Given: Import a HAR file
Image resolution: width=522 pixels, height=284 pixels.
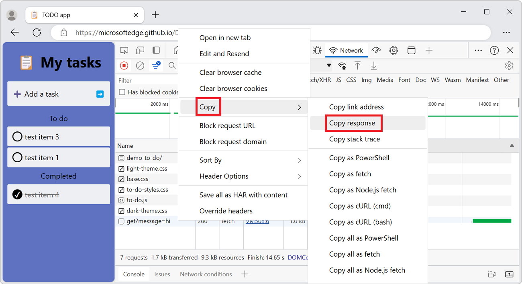Looking at the screenshot, I should [357, 65].
